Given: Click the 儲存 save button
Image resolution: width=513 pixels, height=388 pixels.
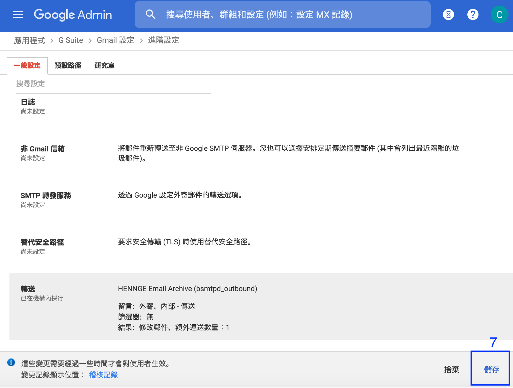Looking at the screenshot, I should coord(492,369).
